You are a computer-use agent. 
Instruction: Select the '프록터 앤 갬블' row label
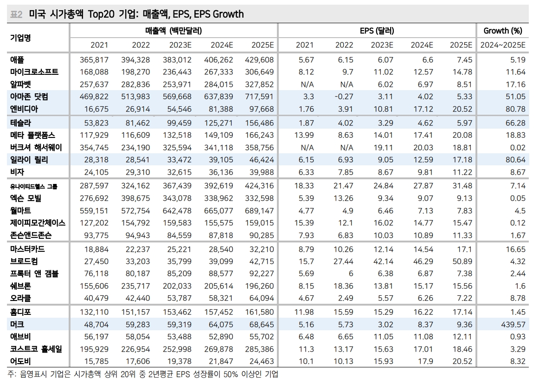click(34, 274)
